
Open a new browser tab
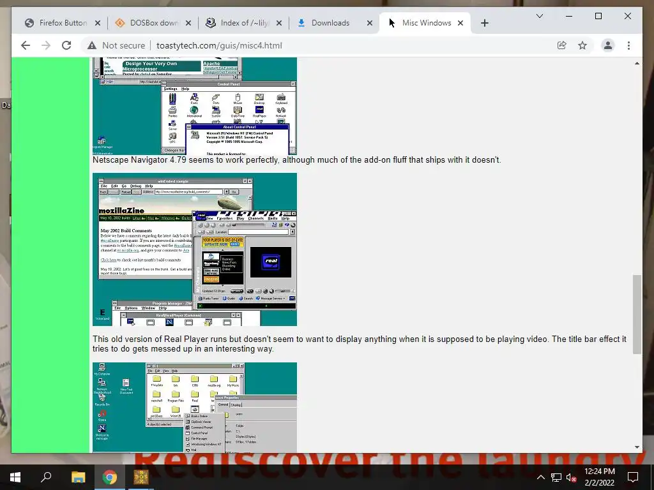(484, 24)
